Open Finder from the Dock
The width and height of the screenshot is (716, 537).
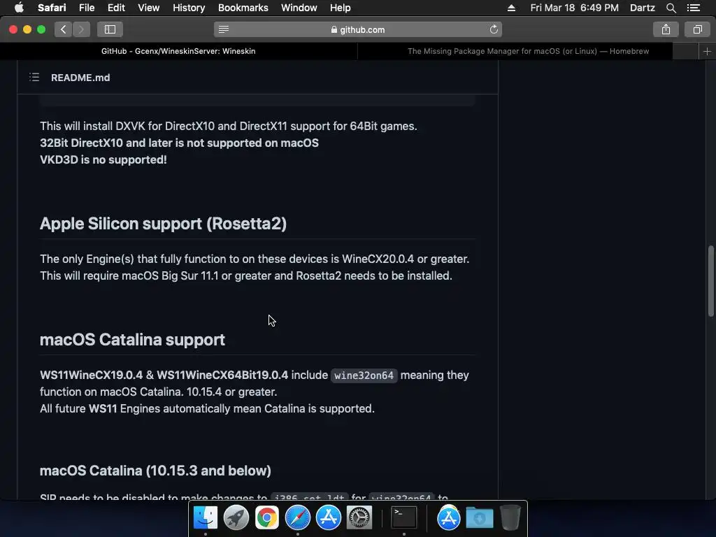pyautogui.click(x=206, y=517)
